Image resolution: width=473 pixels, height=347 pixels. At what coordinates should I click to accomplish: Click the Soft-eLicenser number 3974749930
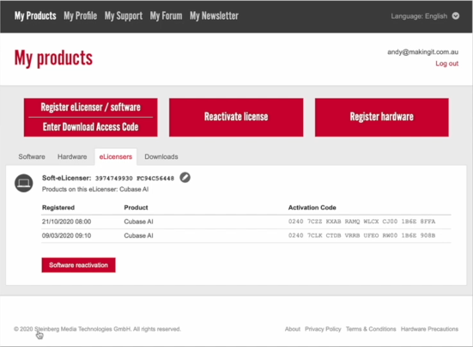(x=114, y=179)
